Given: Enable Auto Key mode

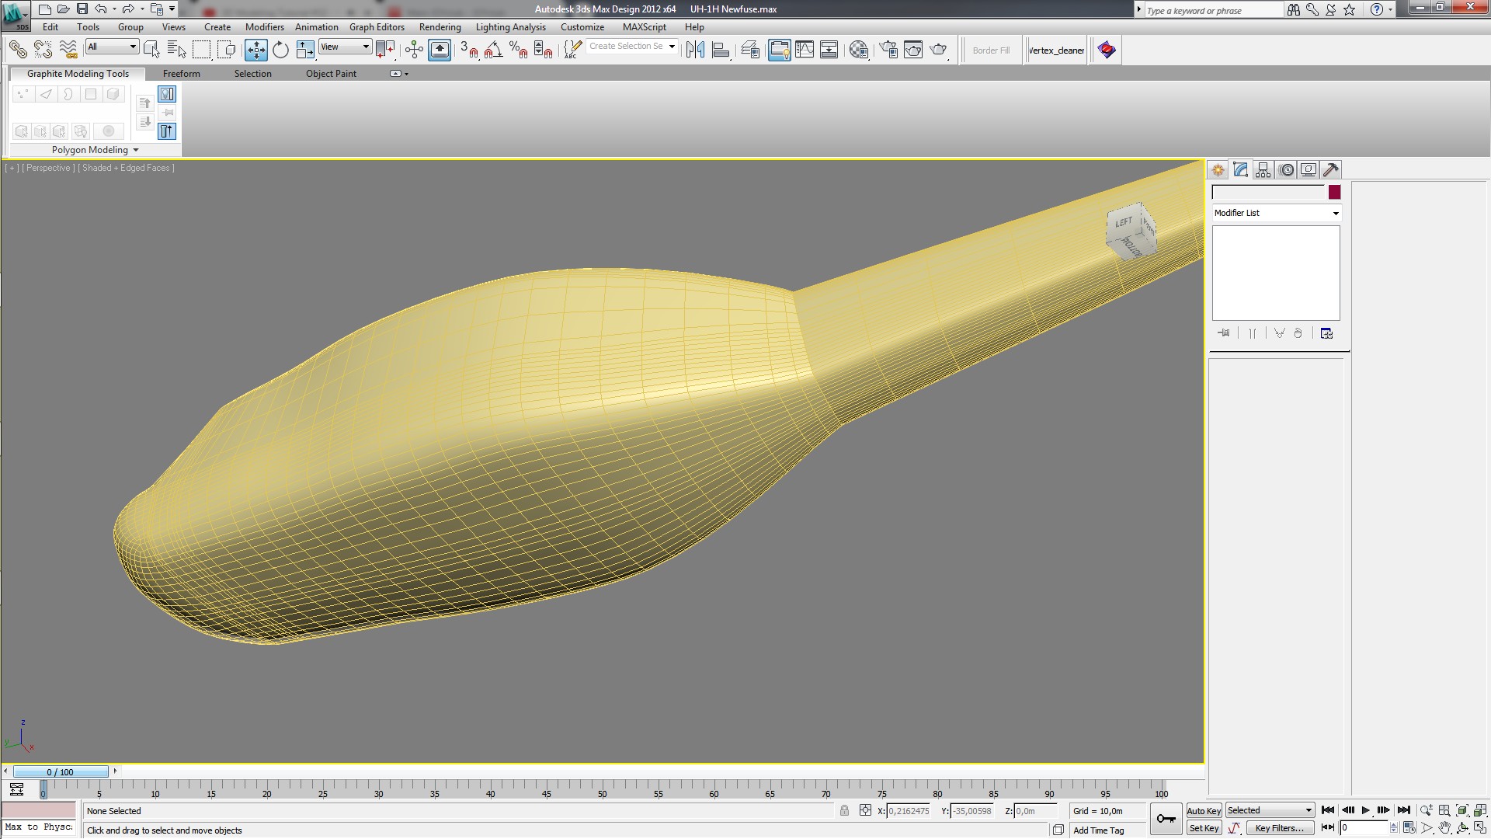Looking at the screenshot, I should pyautogui.click(x=1204, y=811).
